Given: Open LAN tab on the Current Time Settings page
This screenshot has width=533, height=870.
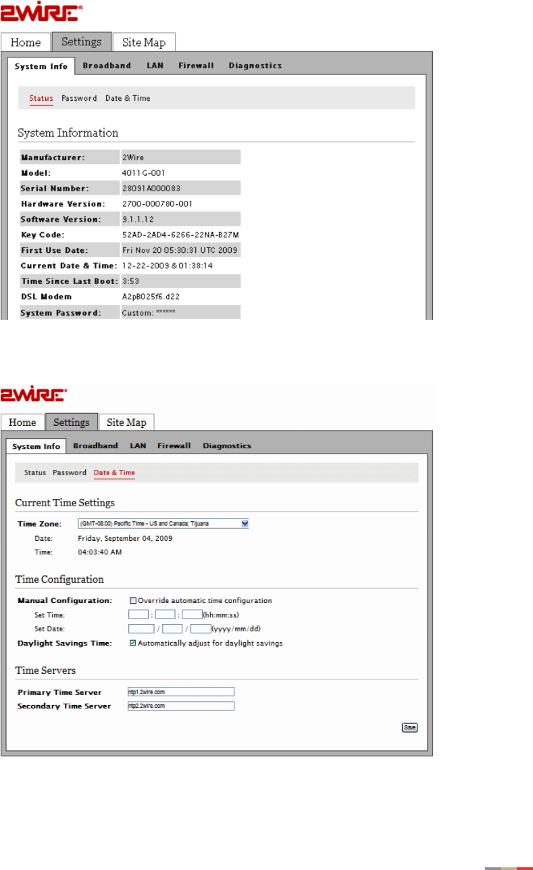Looking at the screenshot, I should click(x=138, y=446).
